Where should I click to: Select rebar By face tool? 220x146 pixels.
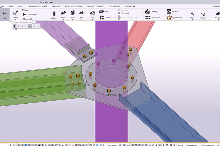172,11
